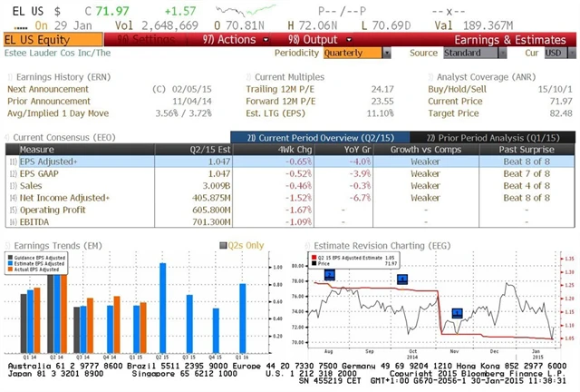The height and width of the screenshot is (392, 580).
Task: Expand the Periodicity Quarterly dropdown
Action: point(353,54)
